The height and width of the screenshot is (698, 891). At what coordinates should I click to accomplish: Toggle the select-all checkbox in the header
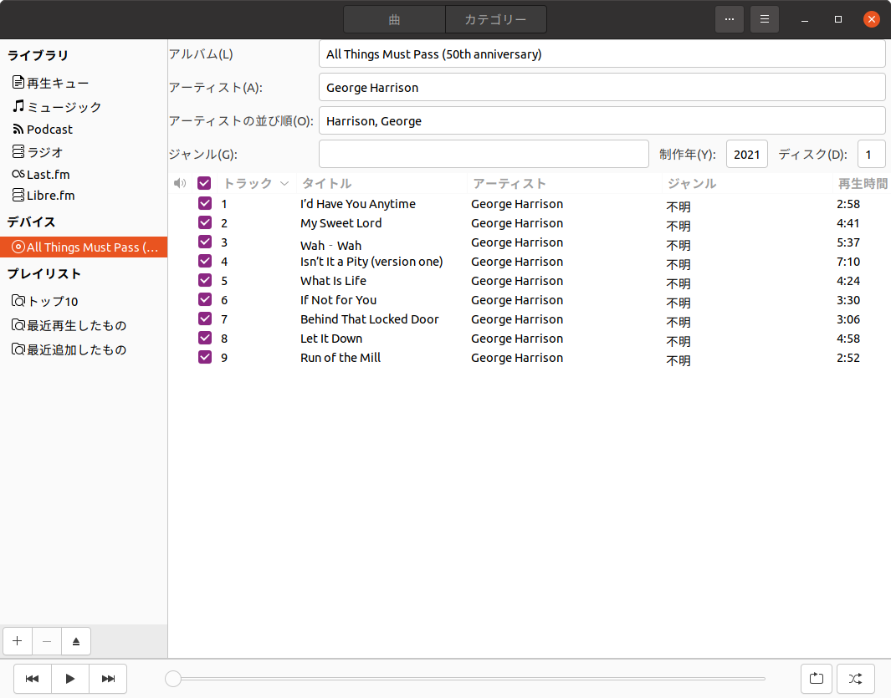204,183
